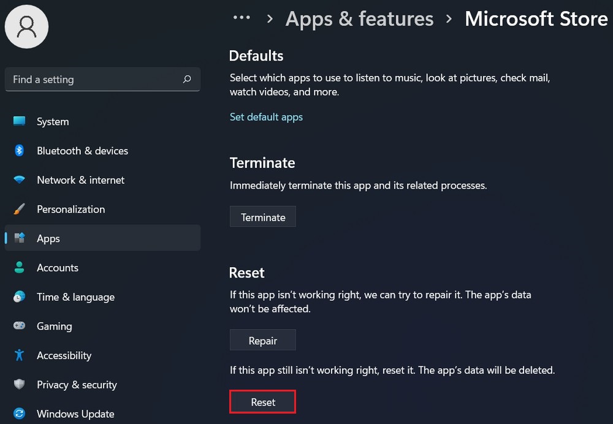The image size is (613, 424).
Task: Click the Accessibility figure icon
Action: click(x=19, y=355)
